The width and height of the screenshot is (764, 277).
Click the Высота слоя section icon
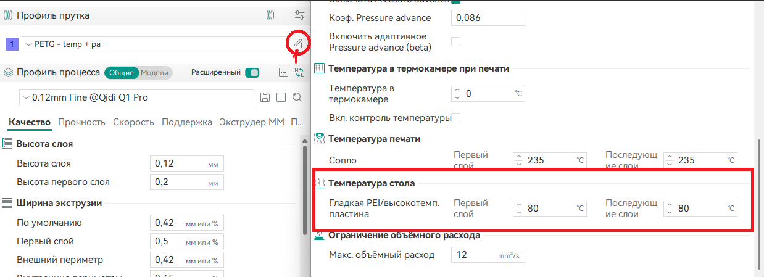coord(7,144)
